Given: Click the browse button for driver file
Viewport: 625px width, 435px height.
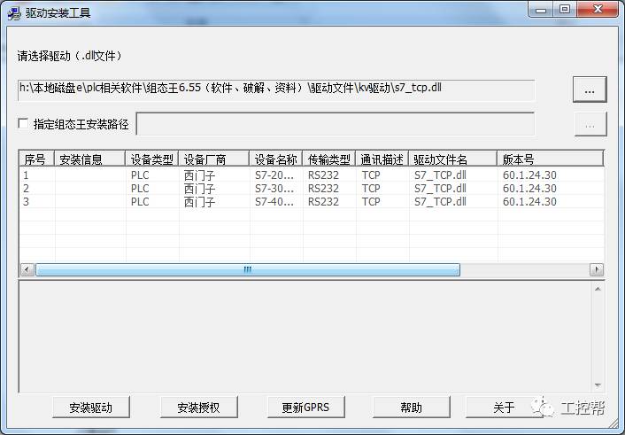Looking at the screenshot, I should [590, 90].
